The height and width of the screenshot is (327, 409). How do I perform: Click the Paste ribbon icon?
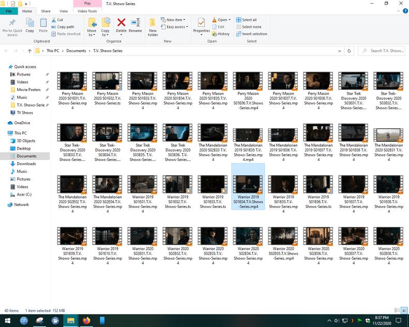(43, 23)
